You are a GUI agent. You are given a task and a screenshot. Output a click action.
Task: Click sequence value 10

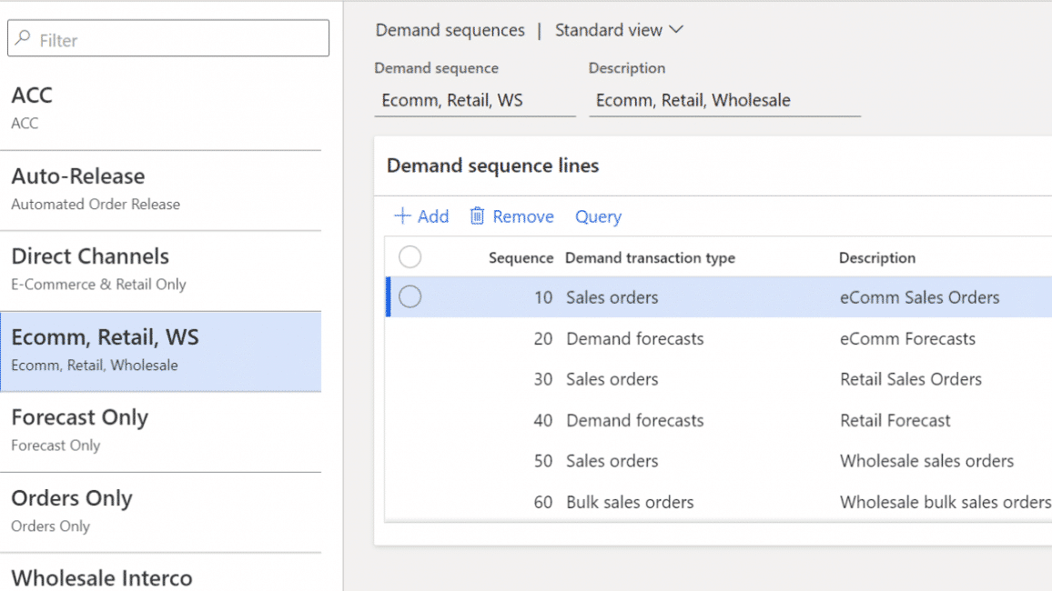pos(543,297)
